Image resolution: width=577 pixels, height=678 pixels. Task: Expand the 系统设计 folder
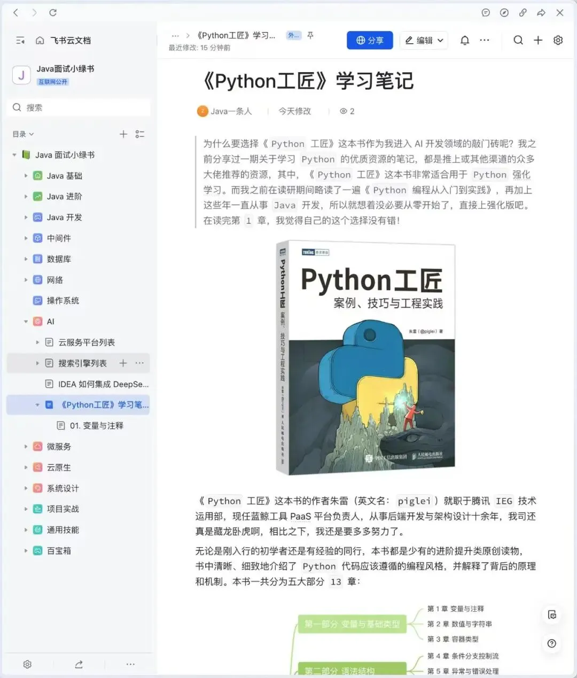point(26,488)
